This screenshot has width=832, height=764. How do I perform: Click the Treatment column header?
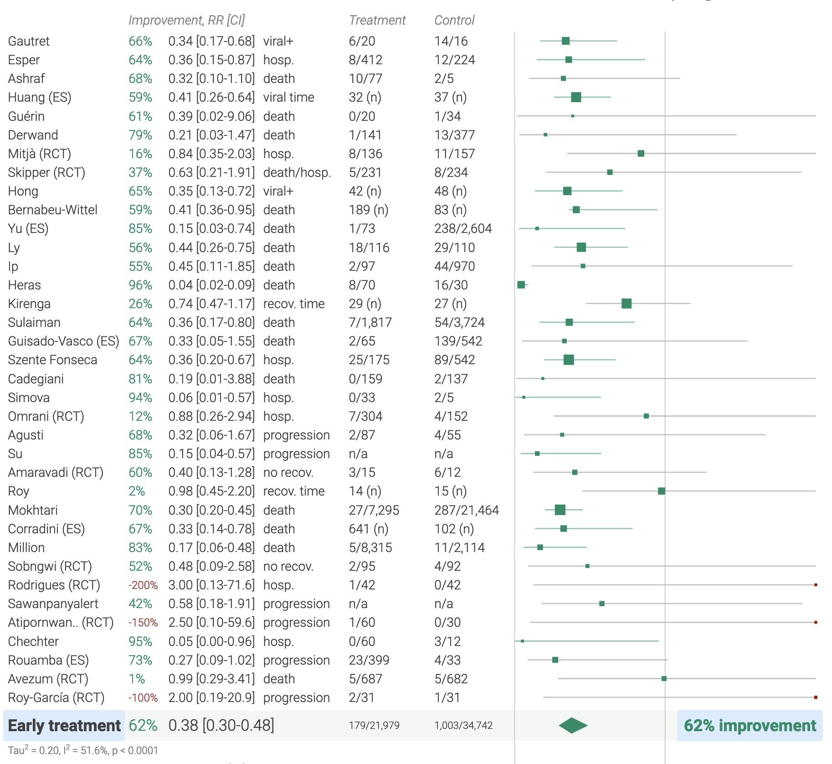[x=377, y=20]
